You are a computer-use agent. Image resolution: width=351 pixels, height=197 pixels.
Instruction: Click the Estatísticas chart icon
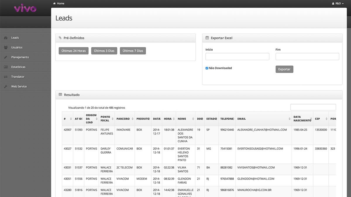(6, 67)
